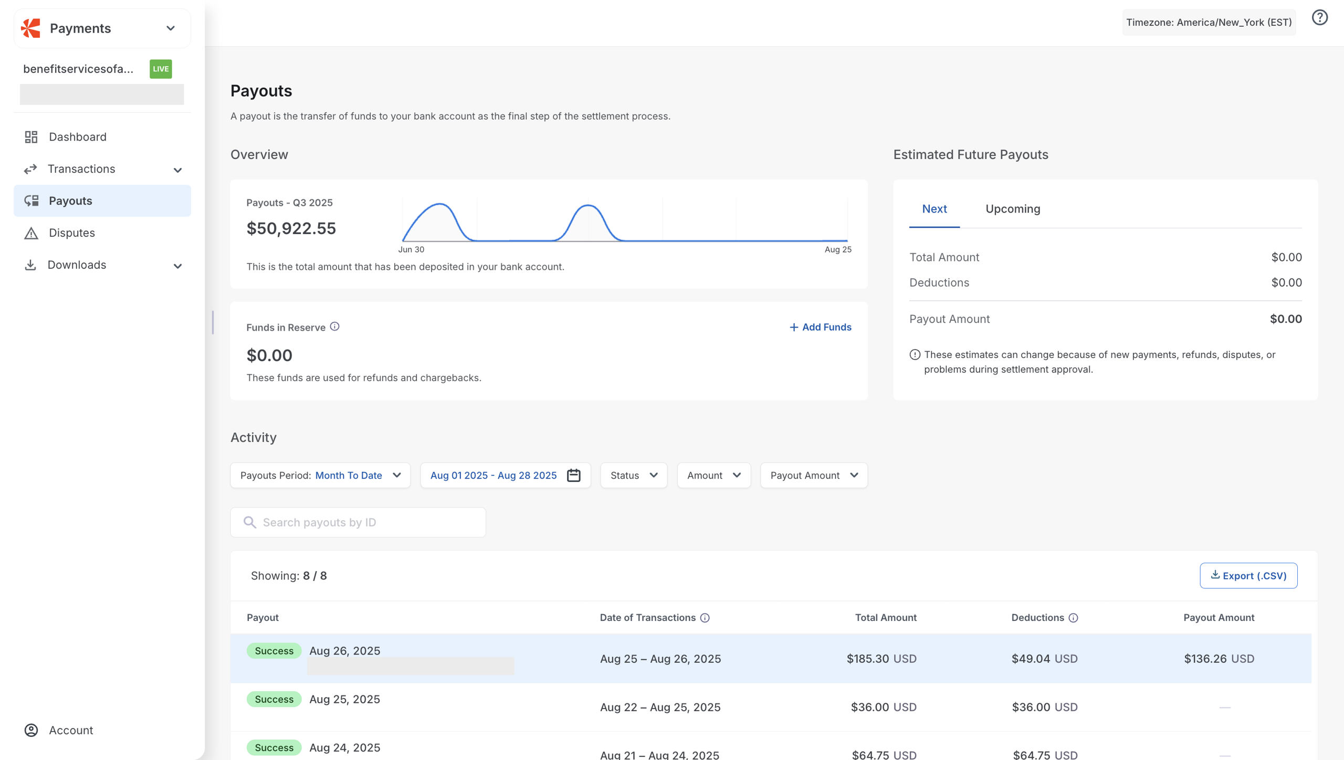
Task: Select the Next tab
Action: [934, 209]
